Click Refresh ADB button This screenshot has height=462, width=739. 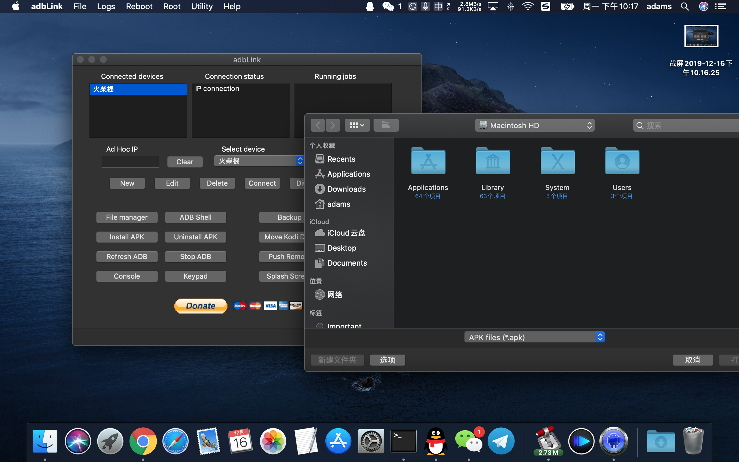(x=127, y=256)
